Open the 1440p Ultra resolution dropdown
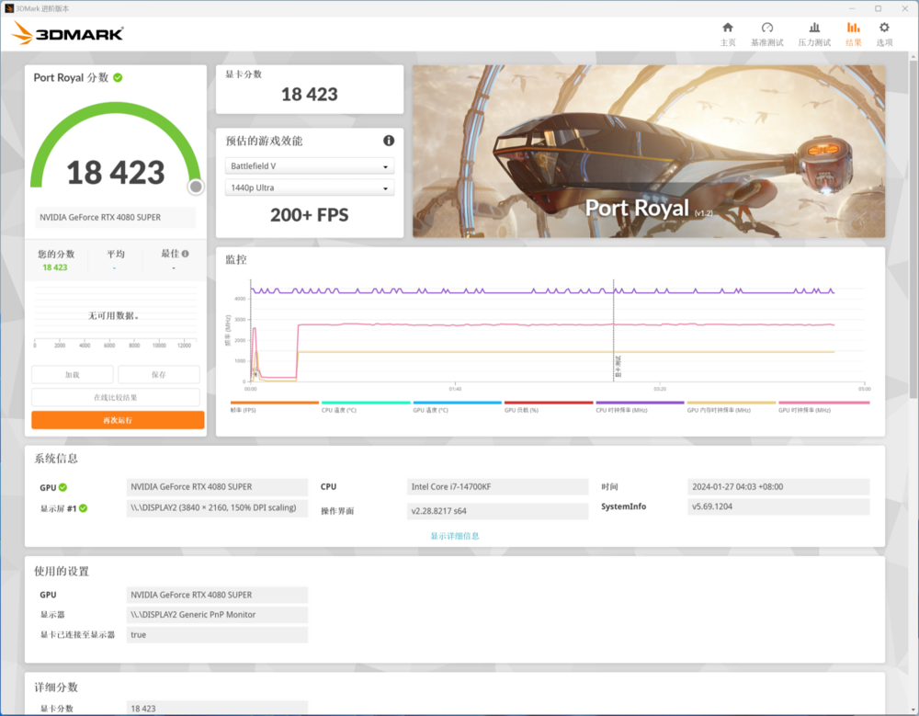The width and height of the screenshot is (919, 716). point(310,188)
